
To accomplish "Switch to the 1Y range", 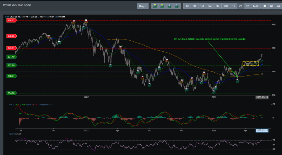I will 234,6.
